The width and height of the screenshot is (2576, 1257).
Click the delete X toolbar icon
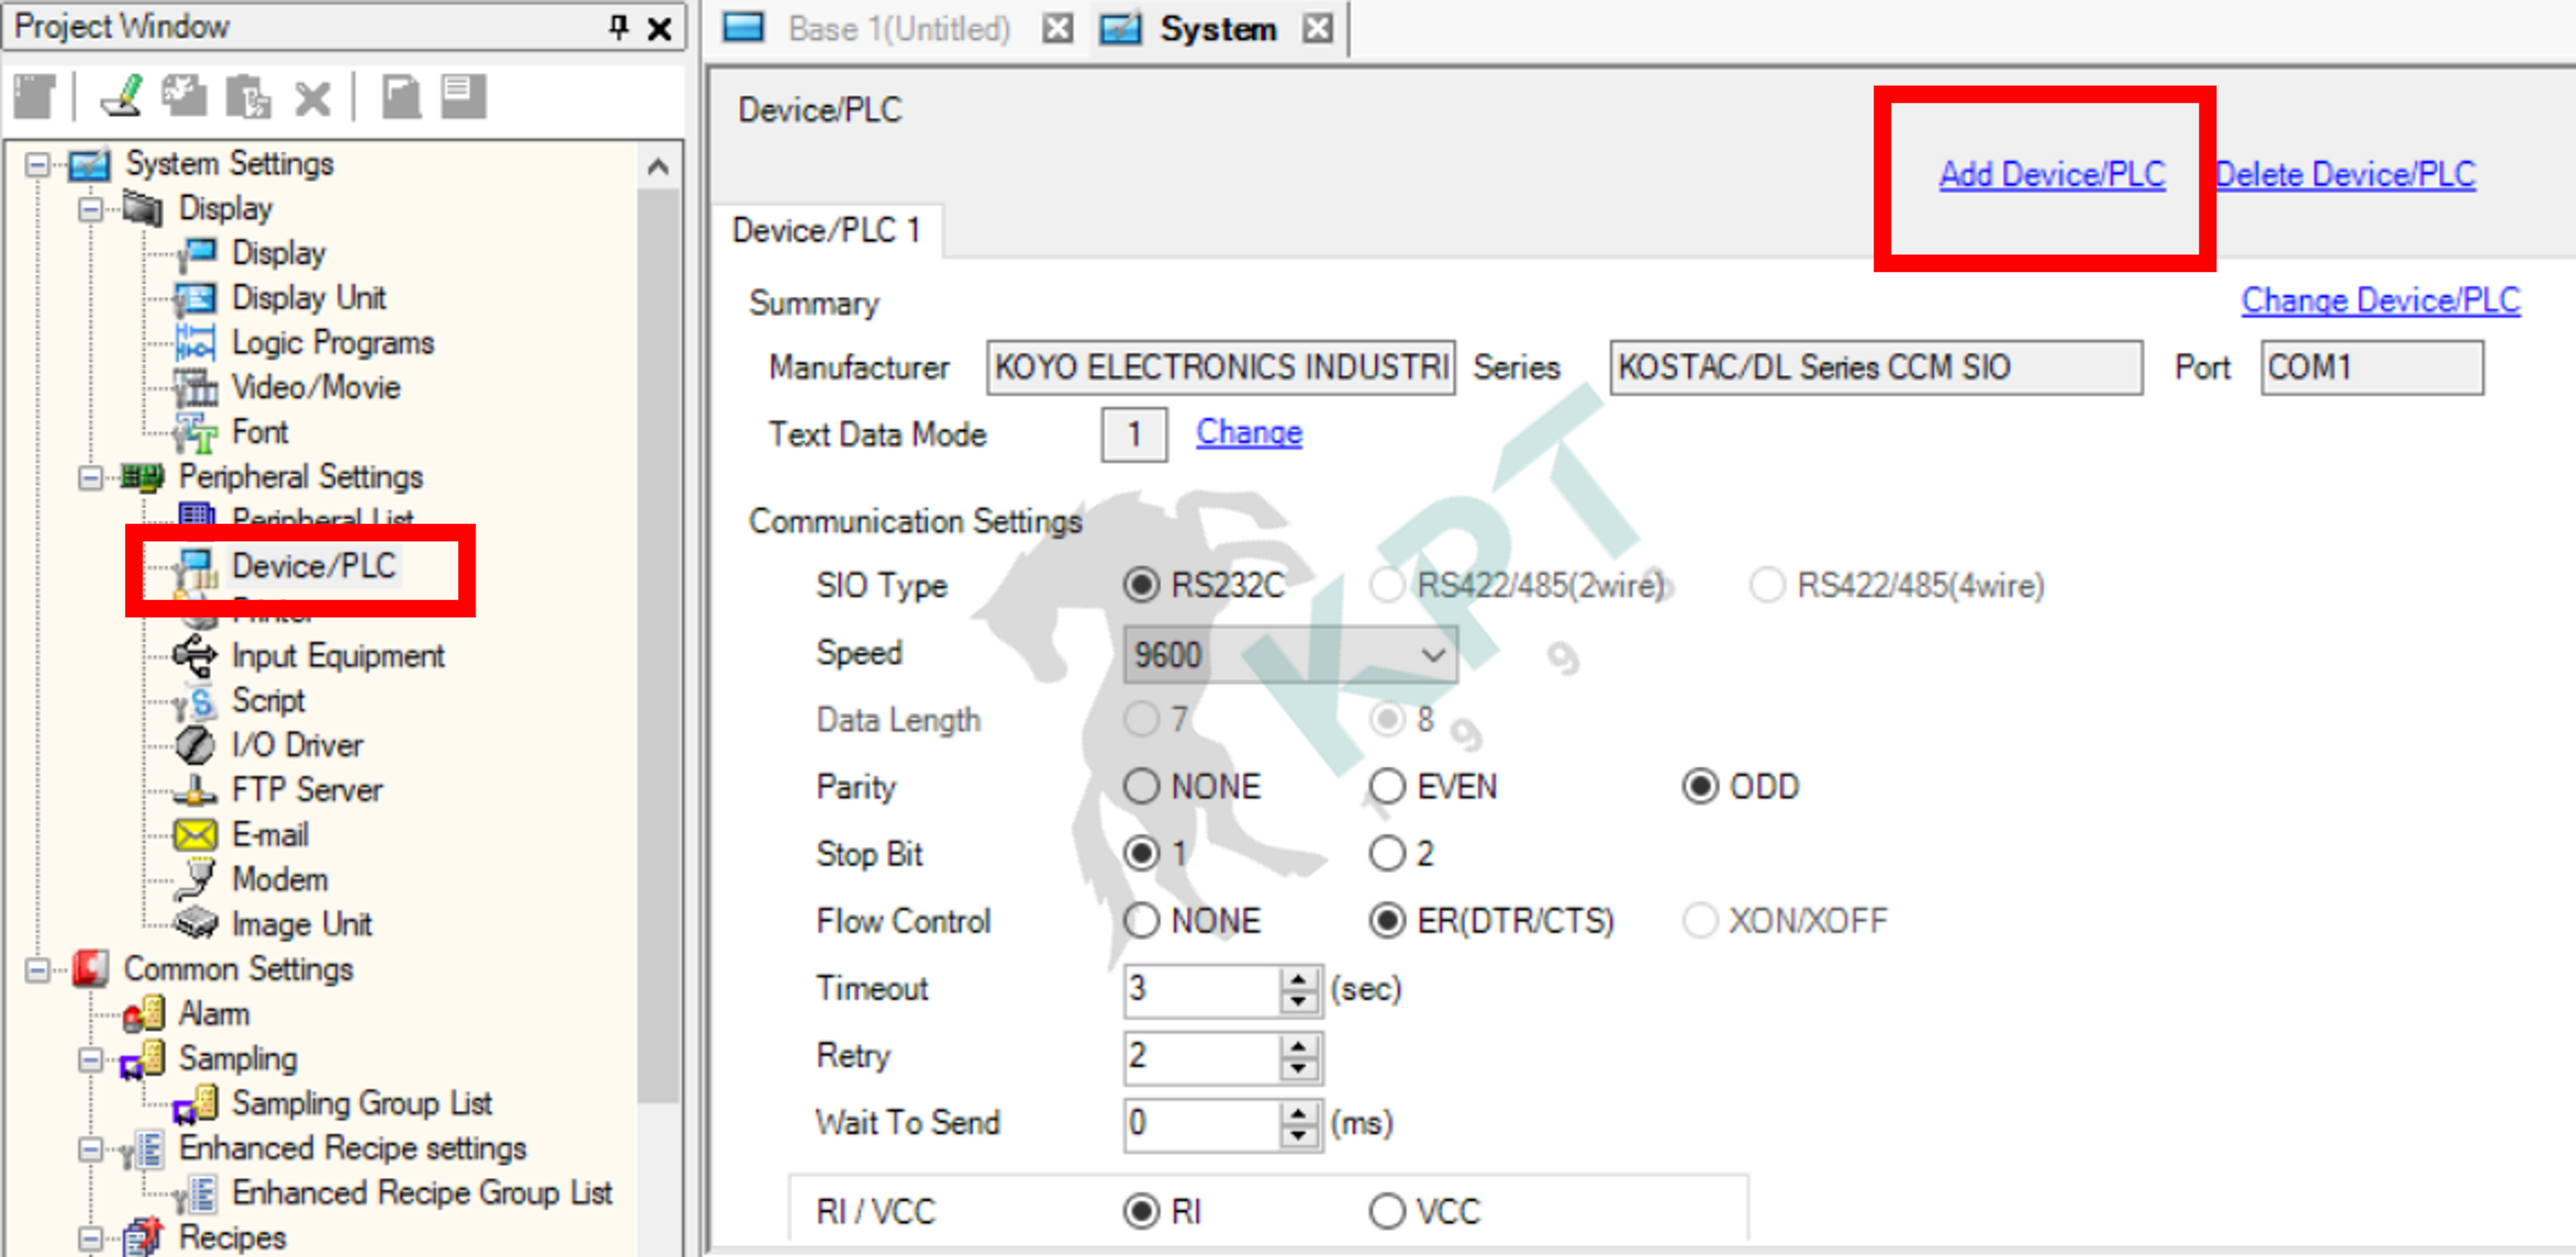312,98
